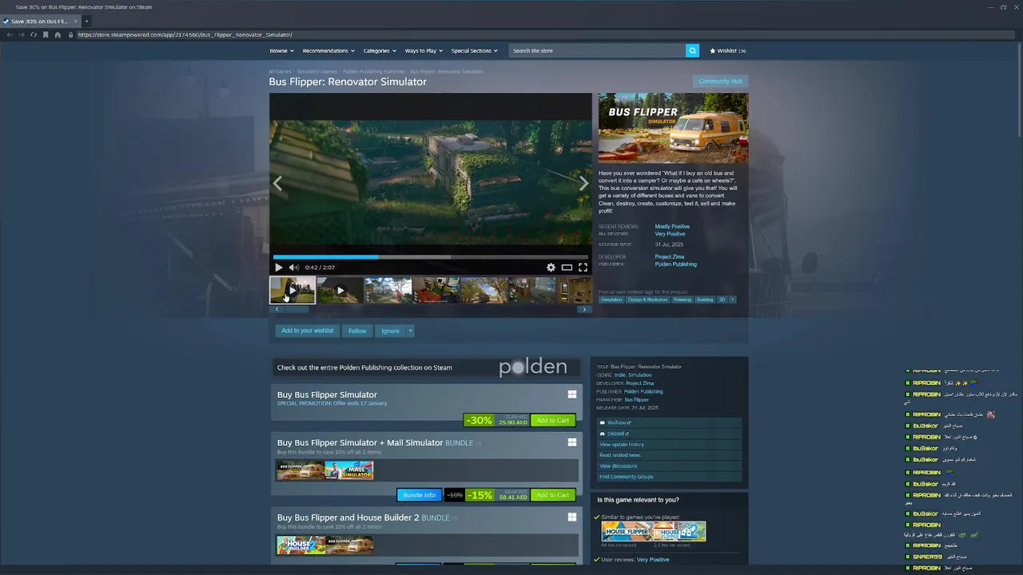The image size is (1023, 575).
Task: Open the Polden Publishing collection banner
Action: pos(426,367)
